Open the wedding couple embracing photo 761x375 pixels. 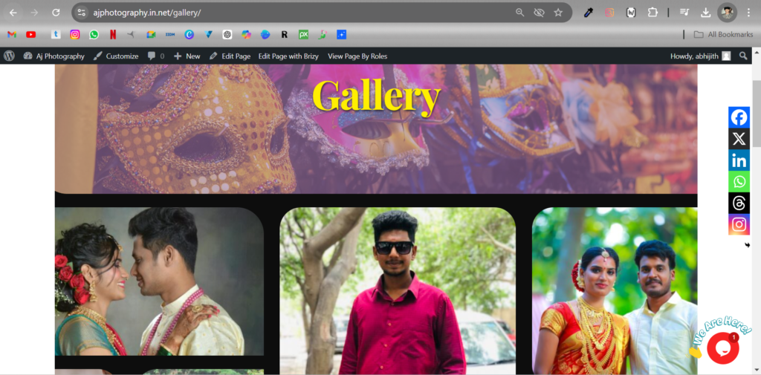click(x=159, y=281)
